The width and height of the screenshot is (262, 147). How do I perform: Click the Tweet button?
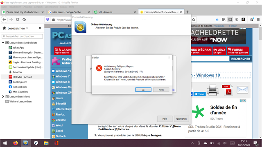pyautogui.click(x=199, y=94)
